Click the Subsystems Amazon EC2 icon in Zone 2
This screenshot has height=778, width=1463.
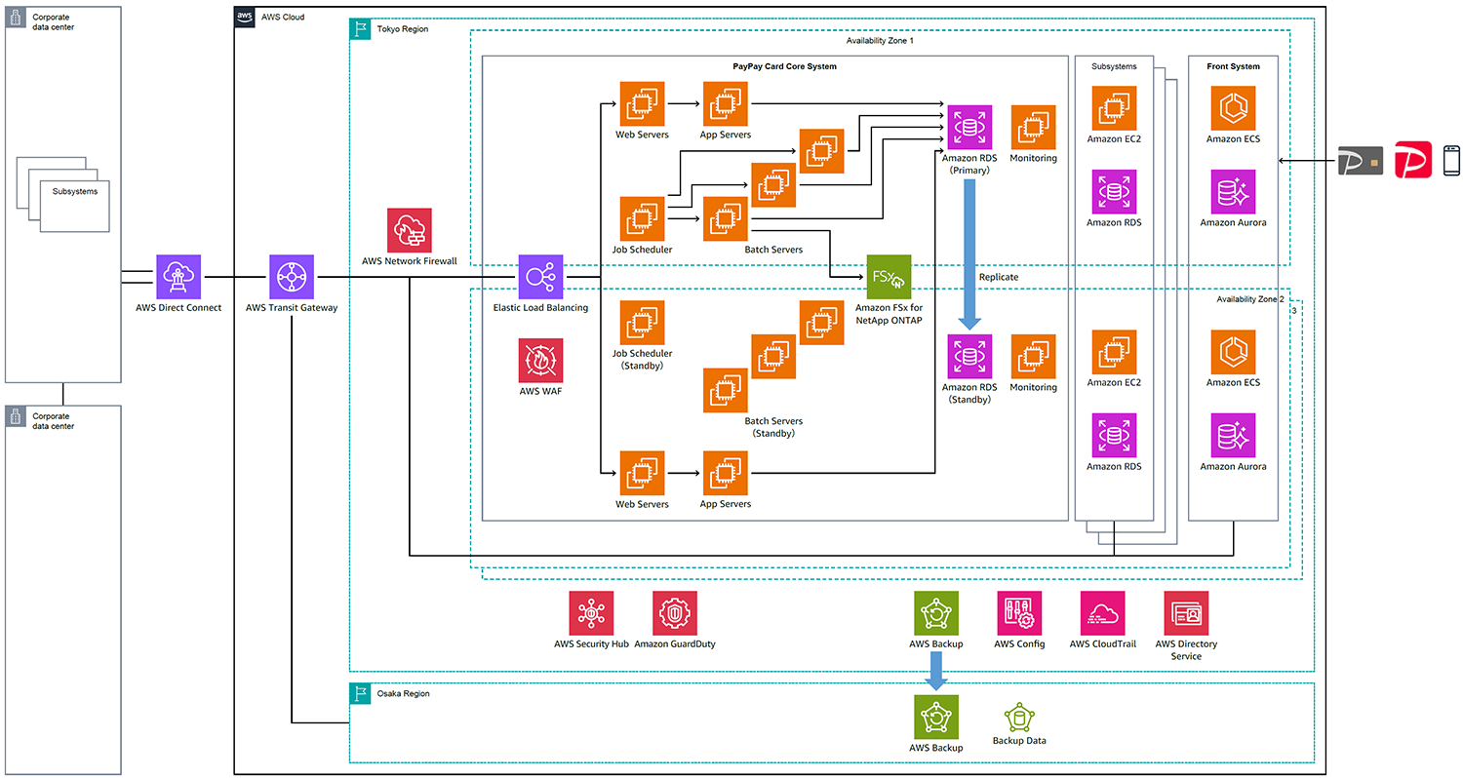1114,352
